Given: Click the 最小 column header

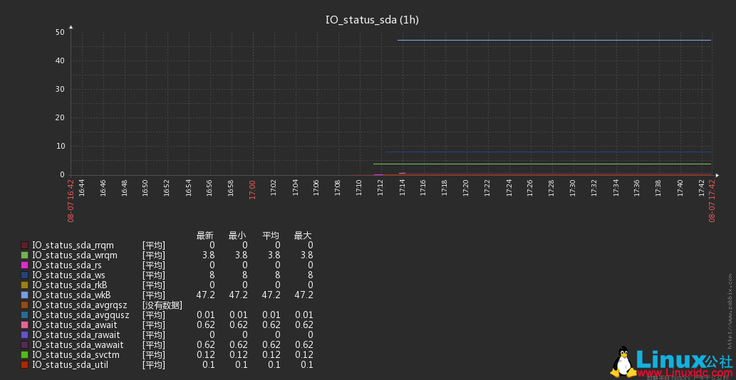Looking at the screenshot, I should [237, 236].
